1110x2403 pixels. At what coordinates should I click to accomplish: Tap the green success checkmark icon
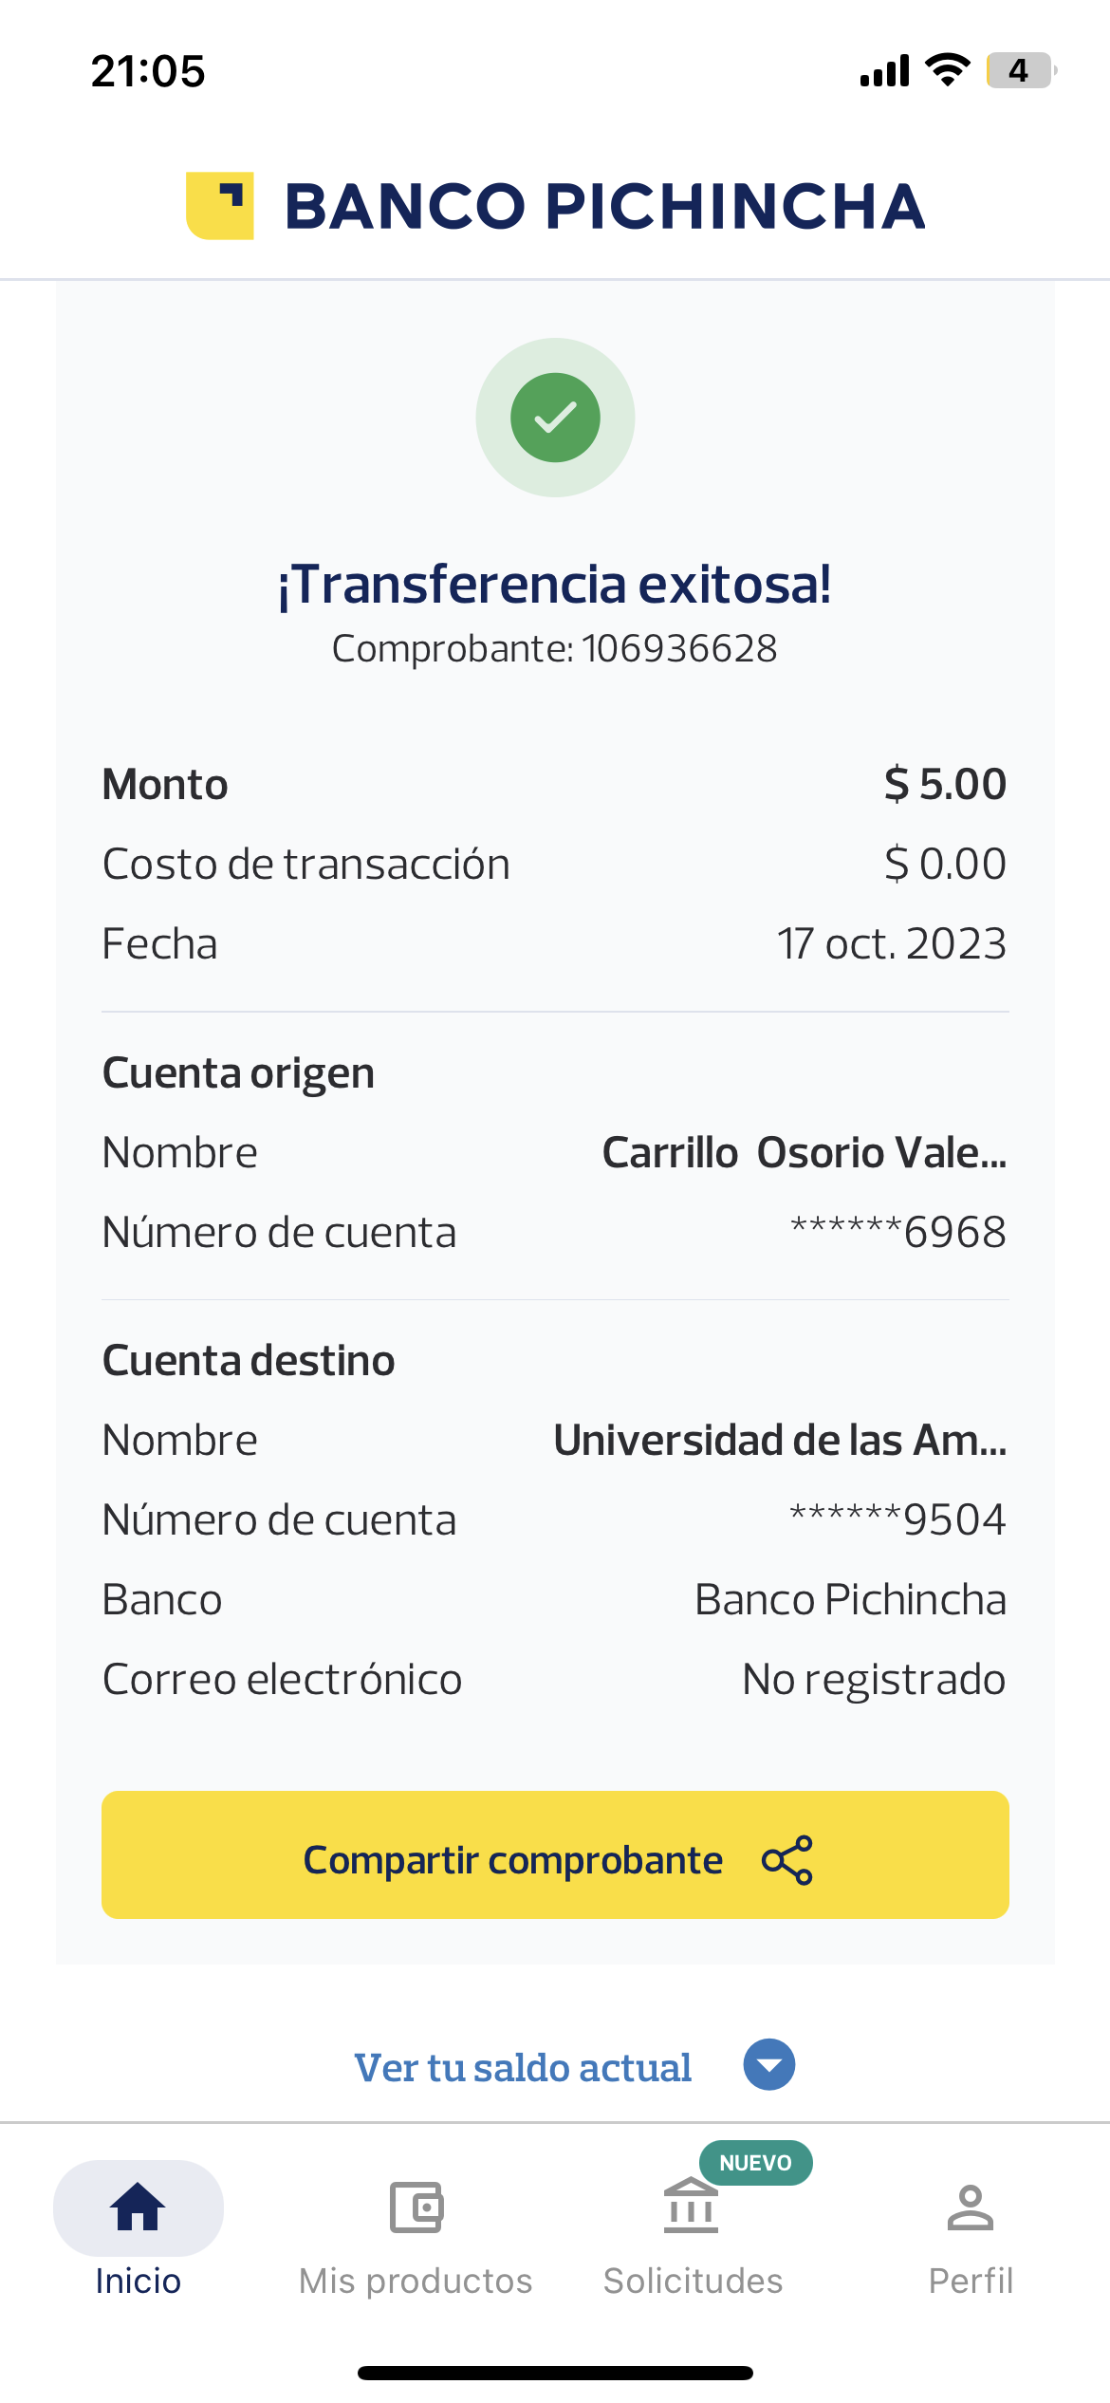tap(555, 418)
